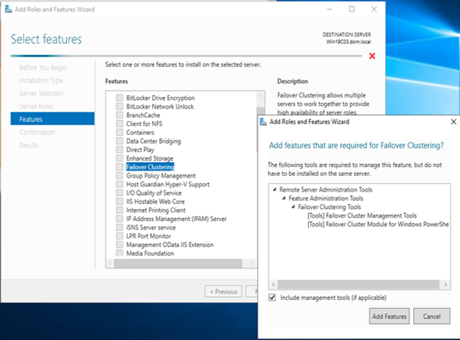Click the dialog's title bar wizard icon
460x340 pixels.
pos(264,122)
